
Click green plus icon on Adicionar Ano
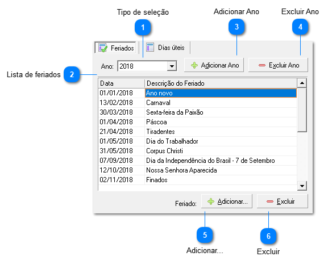click(194, 65)
